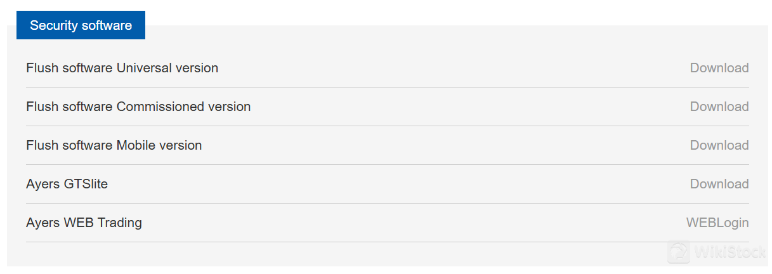Download Flush software Commissioned version

(719, 107)
